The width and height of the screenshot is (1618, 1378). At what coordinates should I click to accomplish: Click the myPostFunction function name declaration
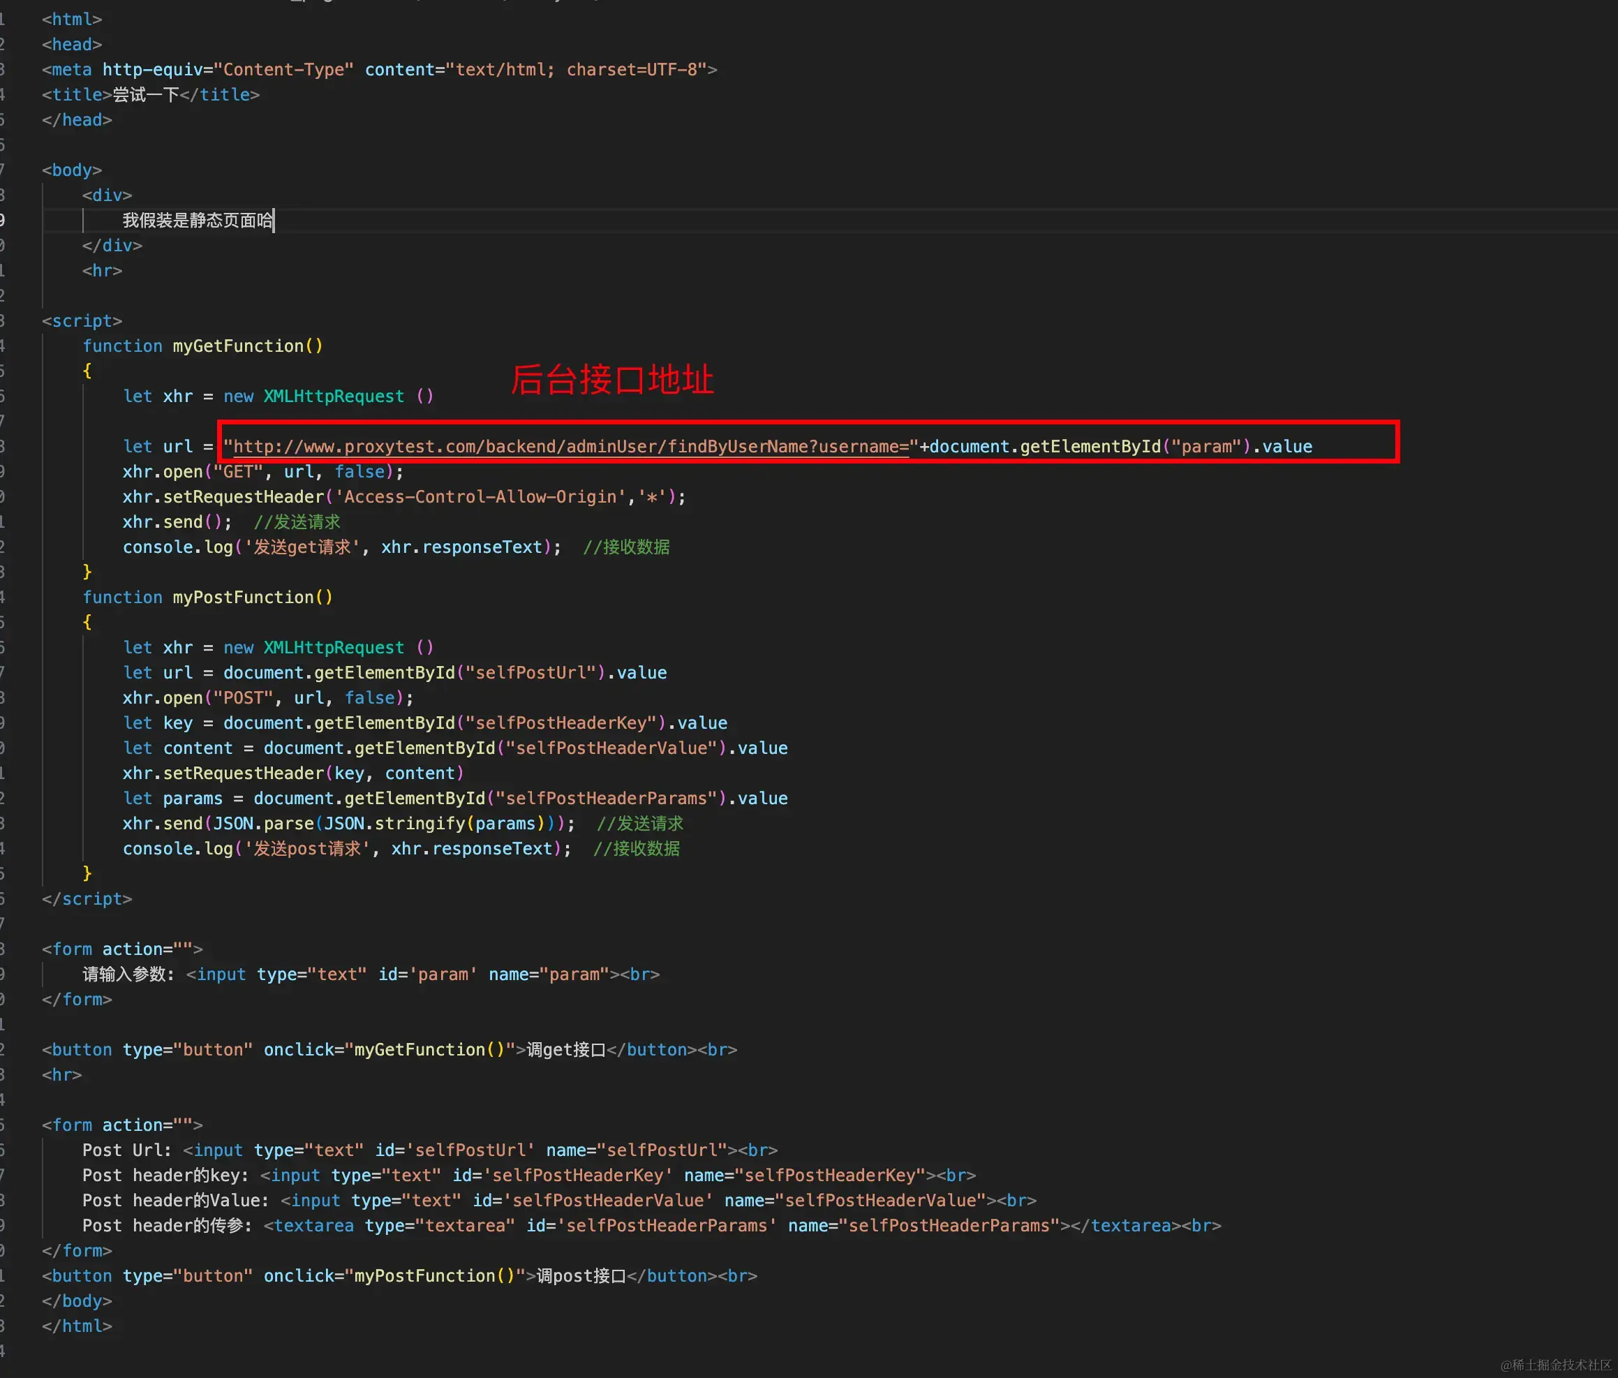242,598
